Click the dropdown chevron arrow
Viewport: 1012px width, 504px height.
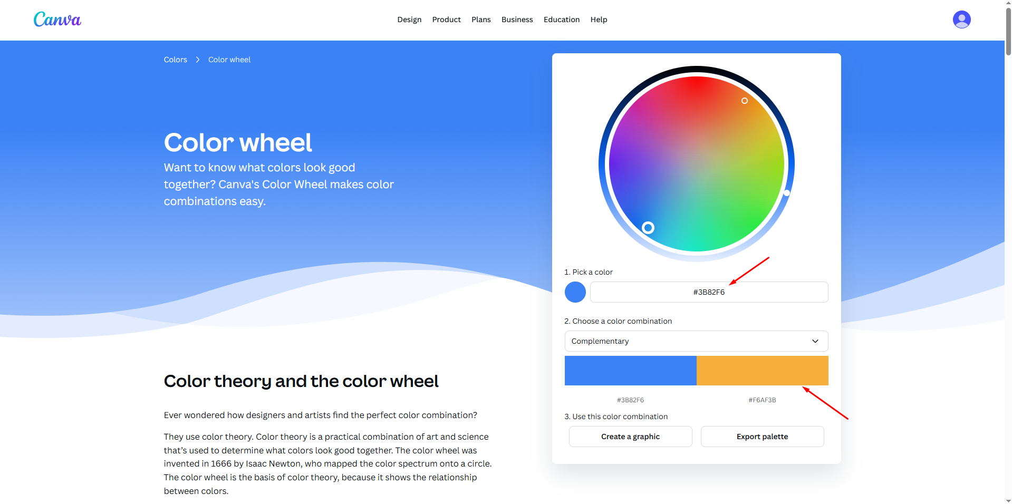click(815, 341)
